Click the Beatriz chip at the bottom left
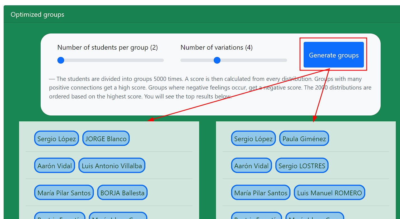Image resolution: width=400 pixels, height=219 pixels. tap(59, 217)
